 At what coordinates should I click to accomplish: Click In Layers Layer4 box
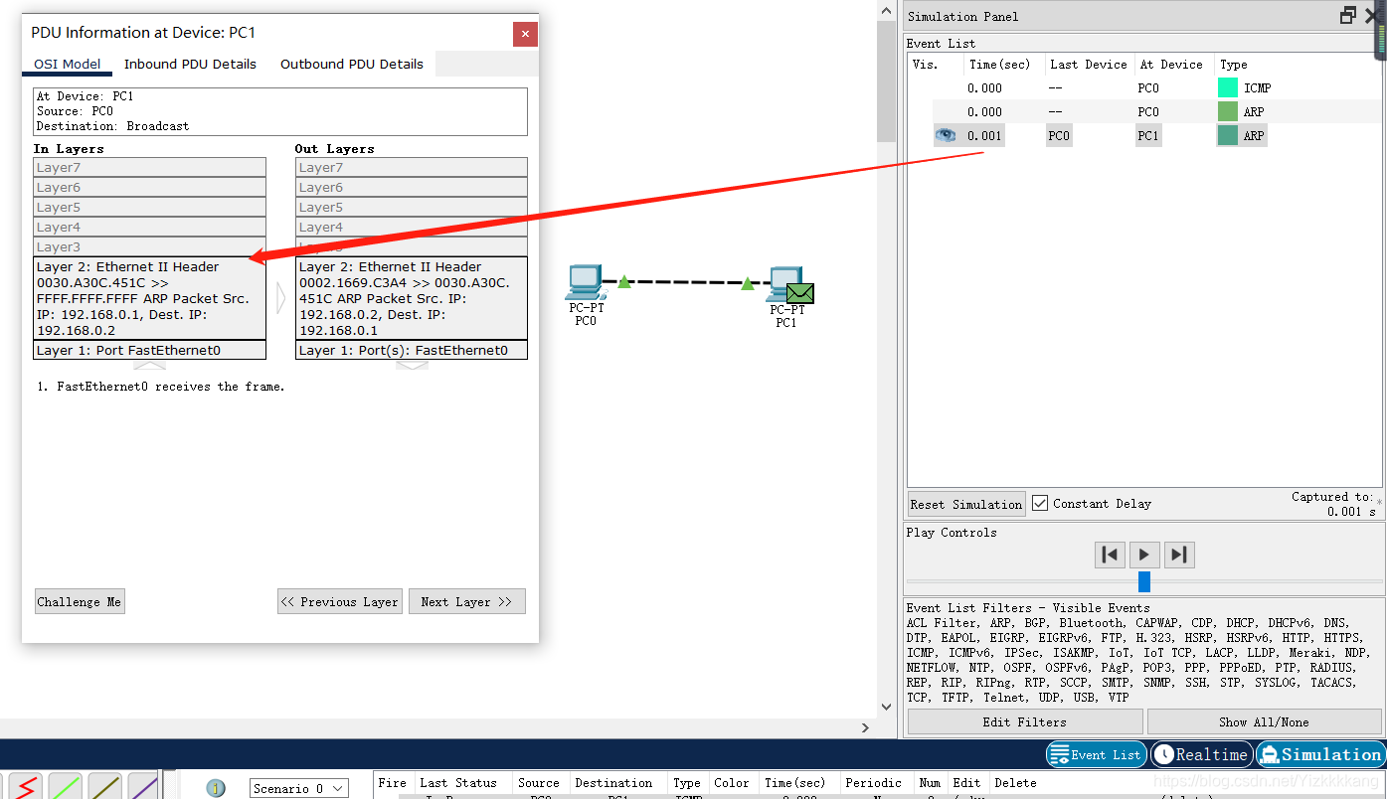pos(149,227)
